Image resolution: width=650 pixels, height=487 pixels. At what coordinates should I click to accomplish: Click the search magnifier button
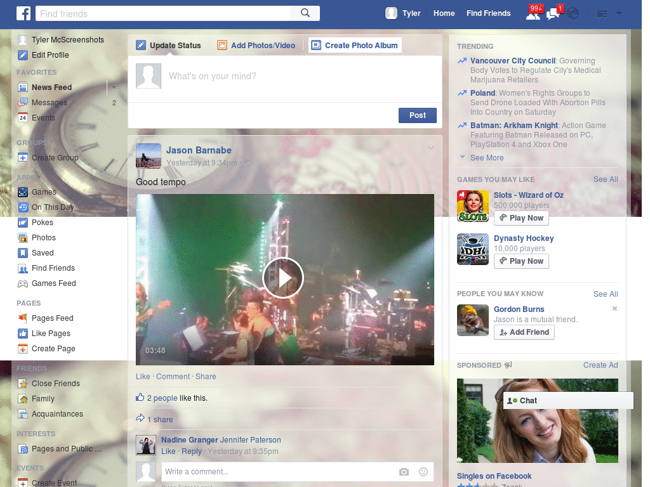305,13
